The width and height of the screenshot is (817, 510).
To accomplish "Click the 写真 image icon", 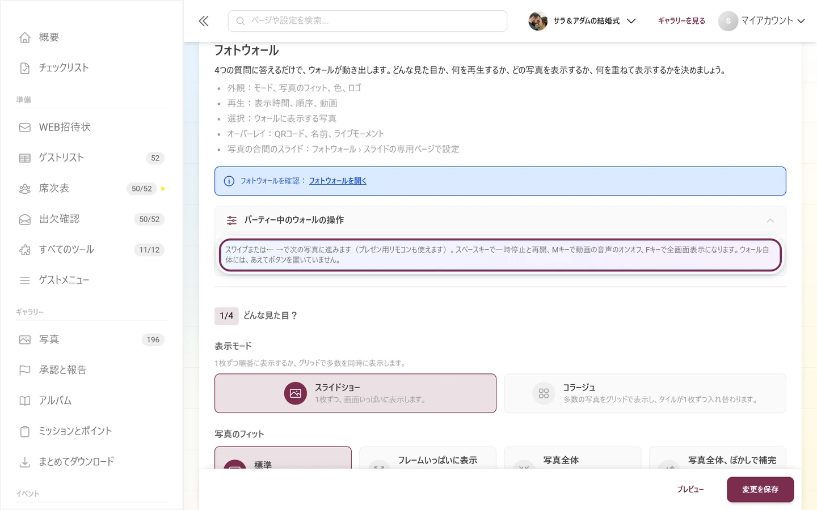I will tap(25, 340).
